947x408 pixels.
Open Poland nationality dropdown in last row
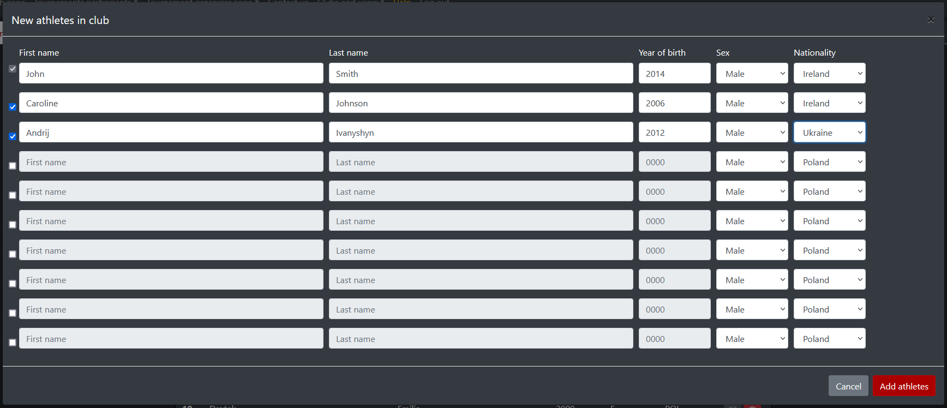pyautogui.click(x=830, y=338)
